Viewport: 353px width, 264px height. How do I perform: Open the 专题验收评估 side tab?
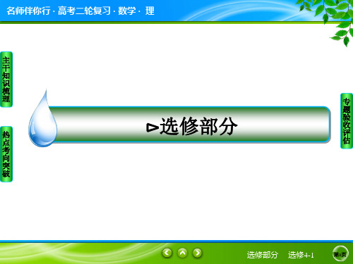tap(347, 121)
